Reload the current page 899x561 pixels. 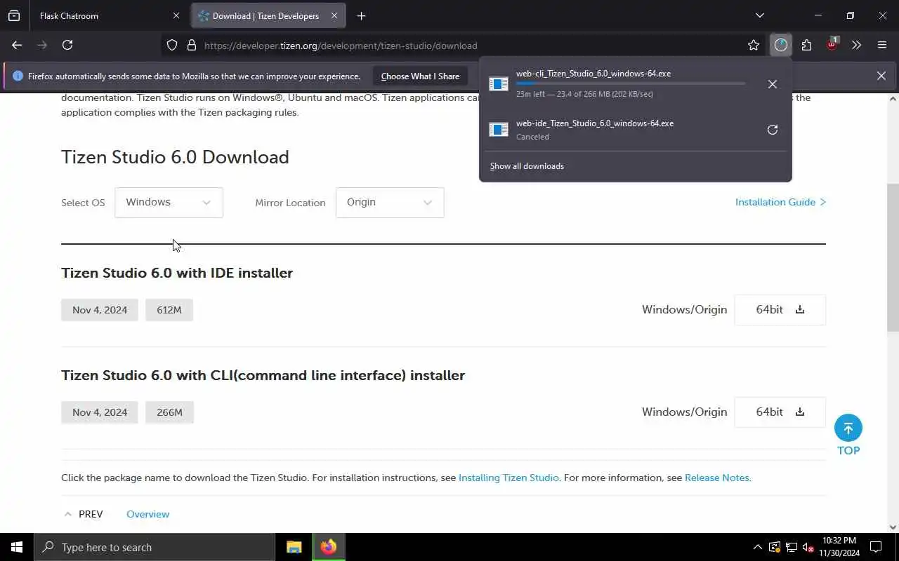coord(67,45)
